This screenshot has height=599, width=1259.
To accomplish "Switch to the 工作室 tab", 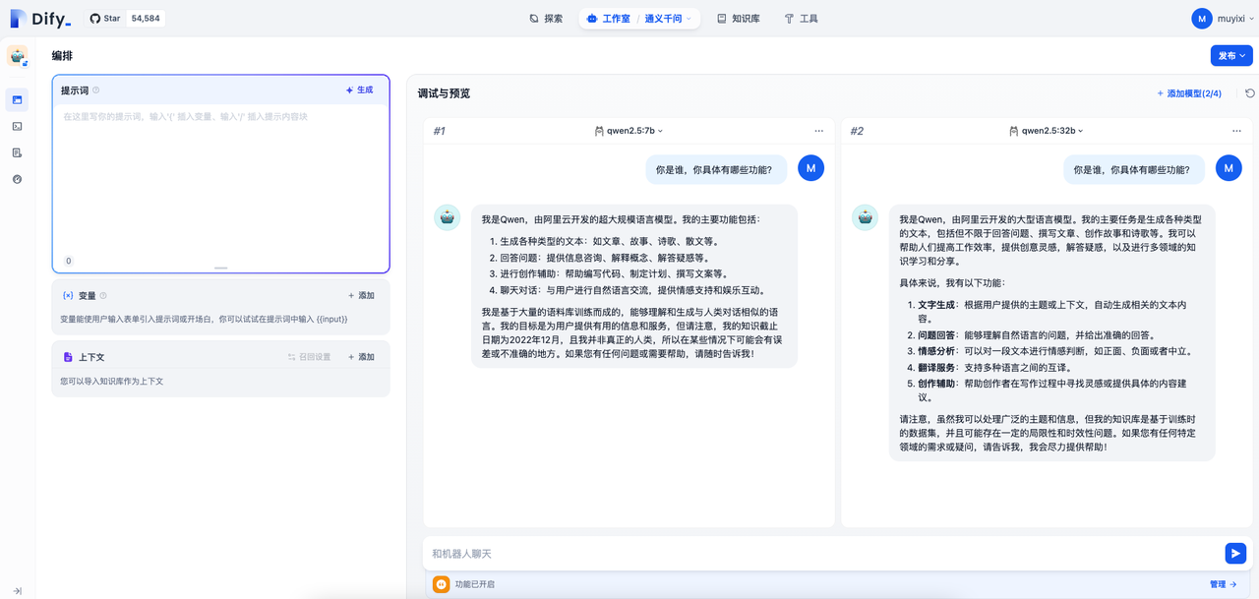I will coord(608,19).
